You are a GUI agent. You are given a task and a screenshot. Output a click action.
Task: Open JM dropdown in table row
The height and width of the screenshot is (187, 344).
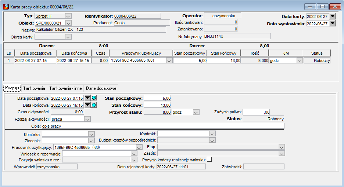pyautogui.click(x=300, y=60)
